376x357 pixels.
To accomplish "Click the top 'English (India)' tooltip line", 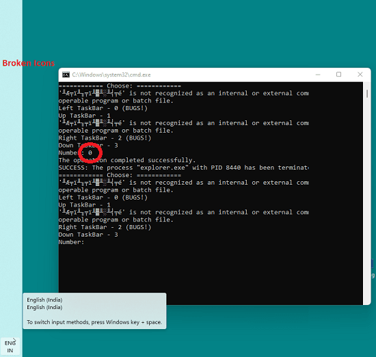I will coord(44,300).
